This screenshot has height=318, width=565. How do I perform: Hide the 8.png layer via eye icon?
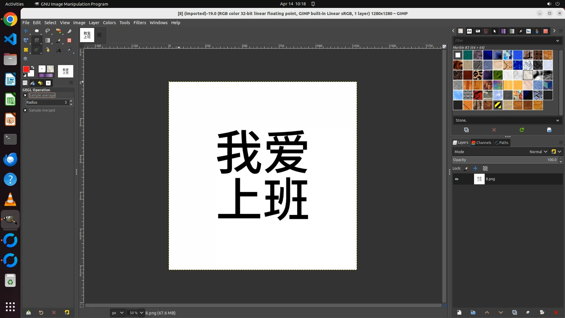coord(457,179)
